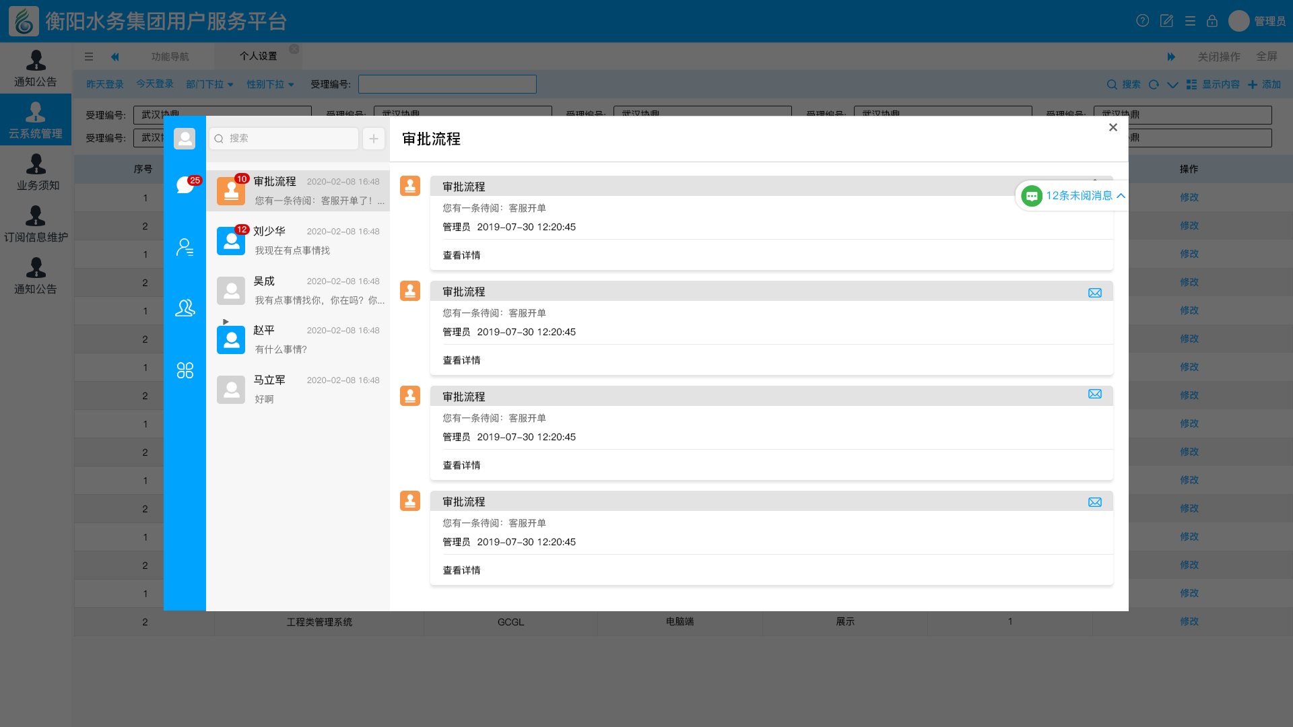Open 云系统管理 in left navigation
1293x727 pixels.
click(36, 120)
